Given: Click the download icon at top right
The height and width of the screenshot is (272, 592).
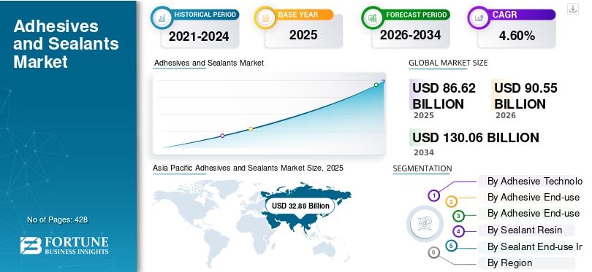Looking at the screenshot, I should tap(573, 9).
